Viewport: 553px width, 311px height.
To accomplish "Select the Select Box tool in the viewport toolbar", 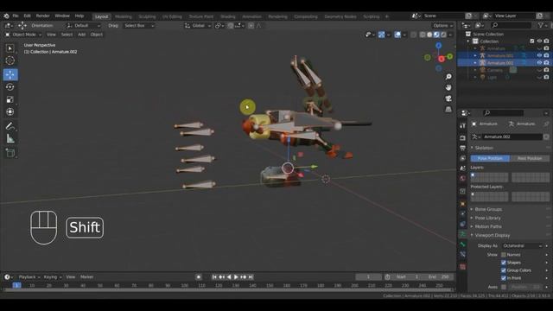I will [10, 48].
